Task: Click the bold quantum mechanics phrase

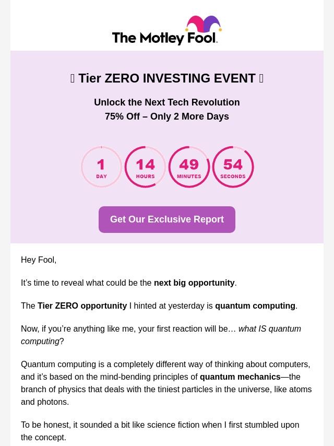Action: click(240, 377)
